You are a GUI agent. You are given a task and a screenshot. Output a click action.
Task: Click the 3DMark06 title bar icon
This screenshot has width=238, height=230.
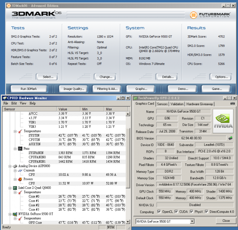tap(9, 6)
